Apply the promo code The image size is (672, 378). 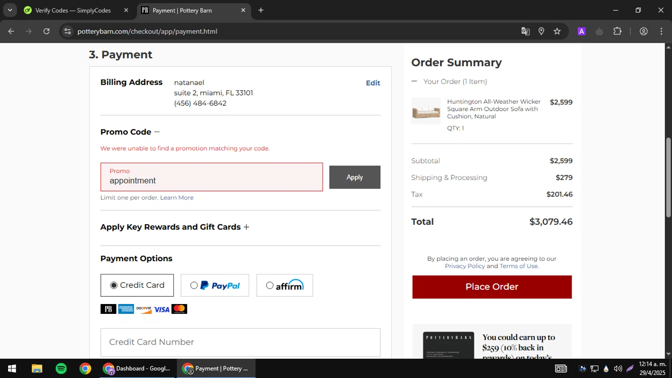[x=355, y=177]
